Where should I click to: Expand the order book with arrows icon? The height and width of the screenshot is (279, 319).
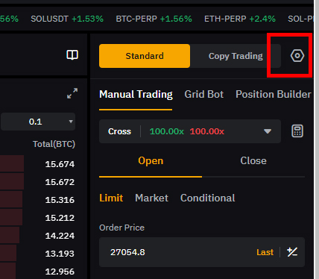click(x=72, y=93)
